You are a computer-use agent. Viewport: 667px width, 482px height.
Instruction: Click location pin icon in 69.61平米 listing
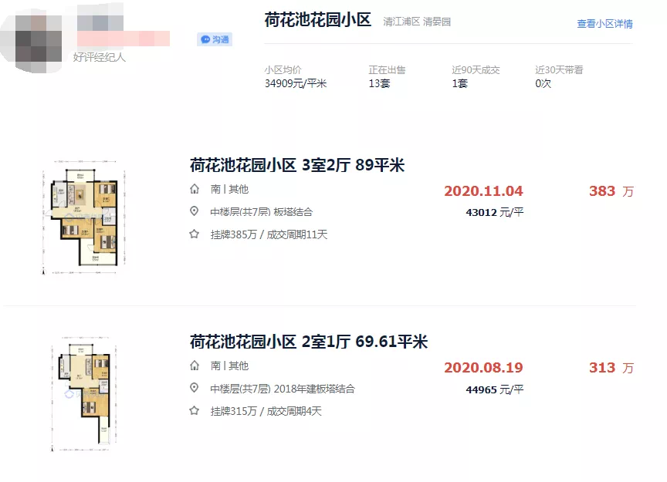194,389
